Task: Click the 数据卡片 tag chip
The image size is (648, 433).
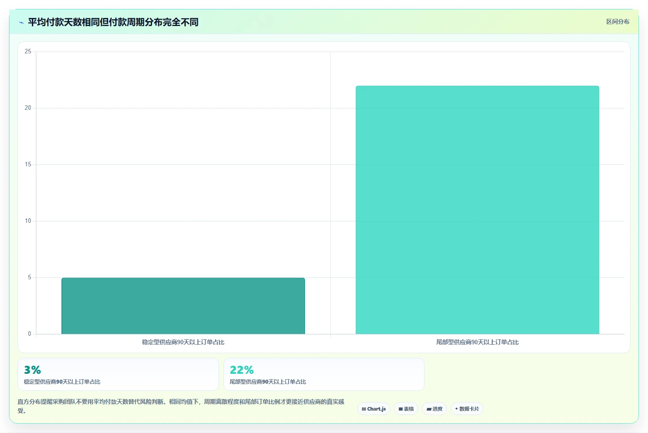Action: [467, 409]
